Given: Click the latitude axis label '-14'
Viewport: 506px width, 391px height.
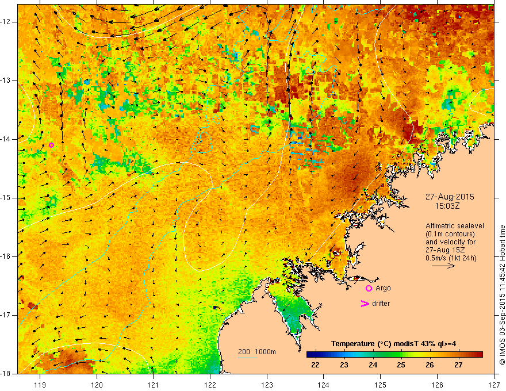Looking at the screenshot, I should point(6,139).
